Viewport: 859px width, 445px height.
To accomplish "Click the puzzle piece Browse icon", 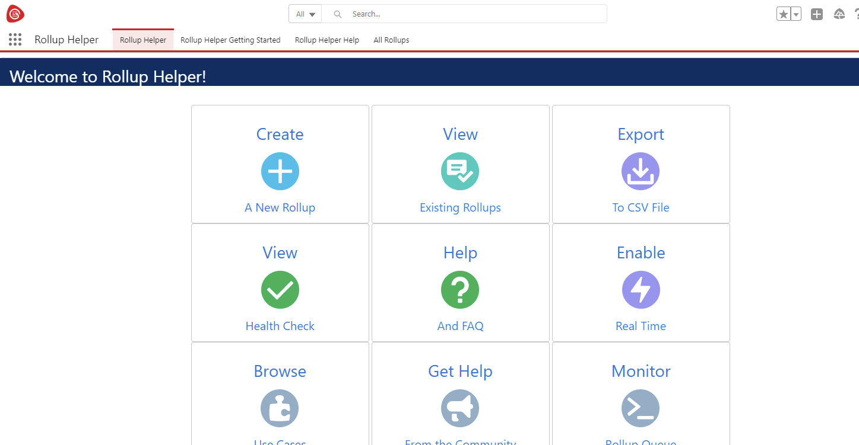I will [x=280, y=408].
